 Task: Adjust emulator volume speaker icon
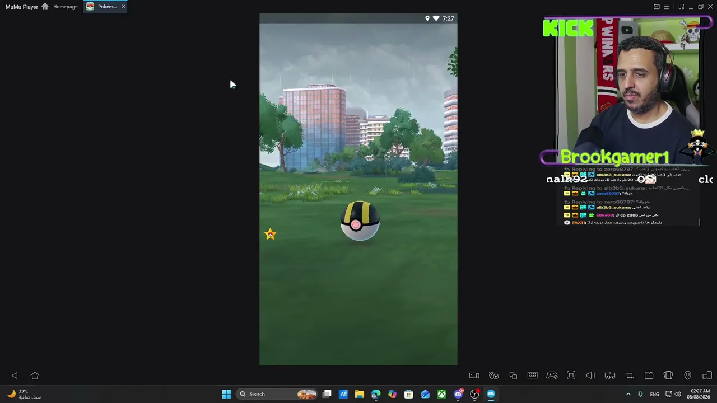[x=590, y=376]
